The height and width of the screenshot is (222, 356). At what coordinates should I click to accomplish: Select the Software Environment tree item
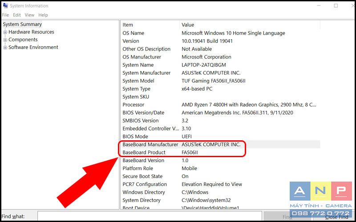(x=33, y=48)
